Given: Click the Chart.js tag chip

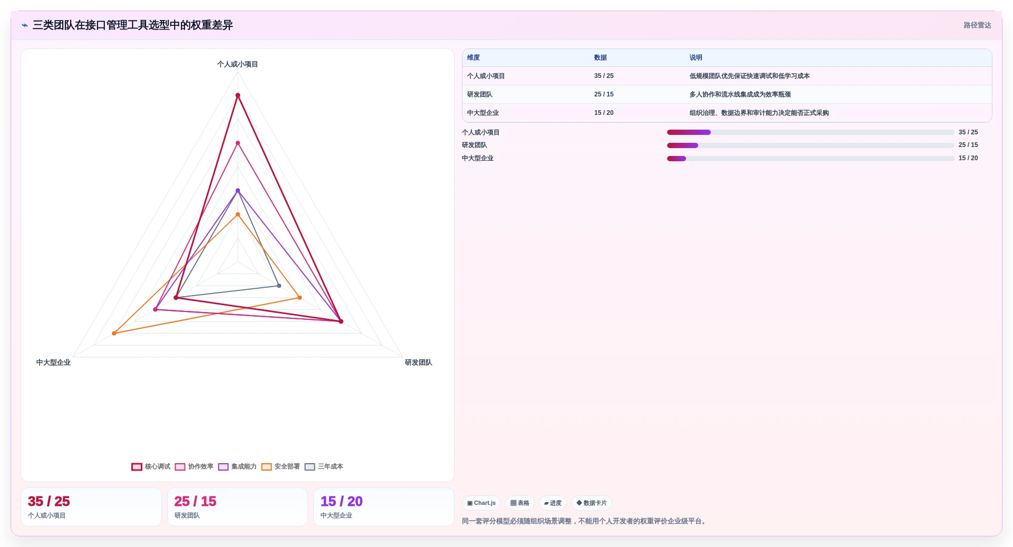Looking at the screenshot, I should click(x=481, y=503).
